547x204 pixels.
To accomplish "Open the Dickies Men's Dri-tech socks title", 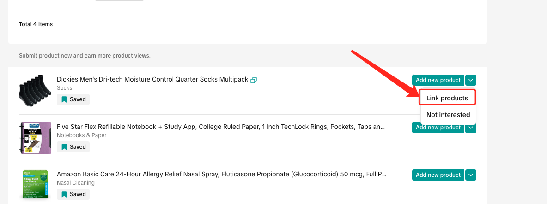I will pos(152,79).
